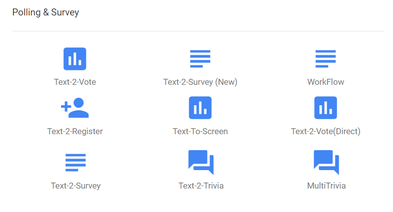This screenshot has height=212, width=393.
Task: Open the "Text-2-Survey (New)" text link
Action: [x=200, y=82]
